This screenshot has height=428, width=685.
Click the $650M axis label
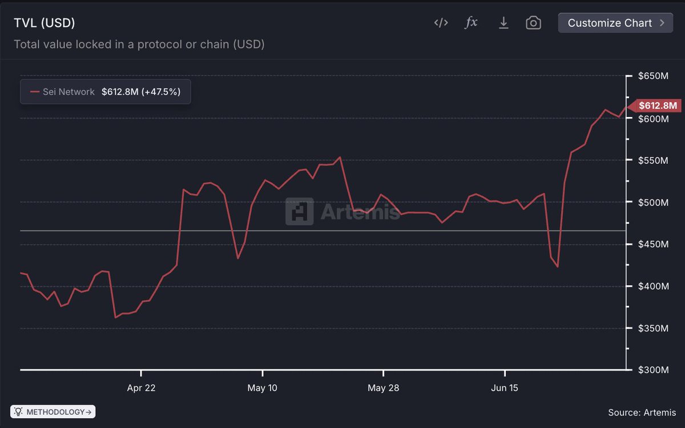coord(654,76)
